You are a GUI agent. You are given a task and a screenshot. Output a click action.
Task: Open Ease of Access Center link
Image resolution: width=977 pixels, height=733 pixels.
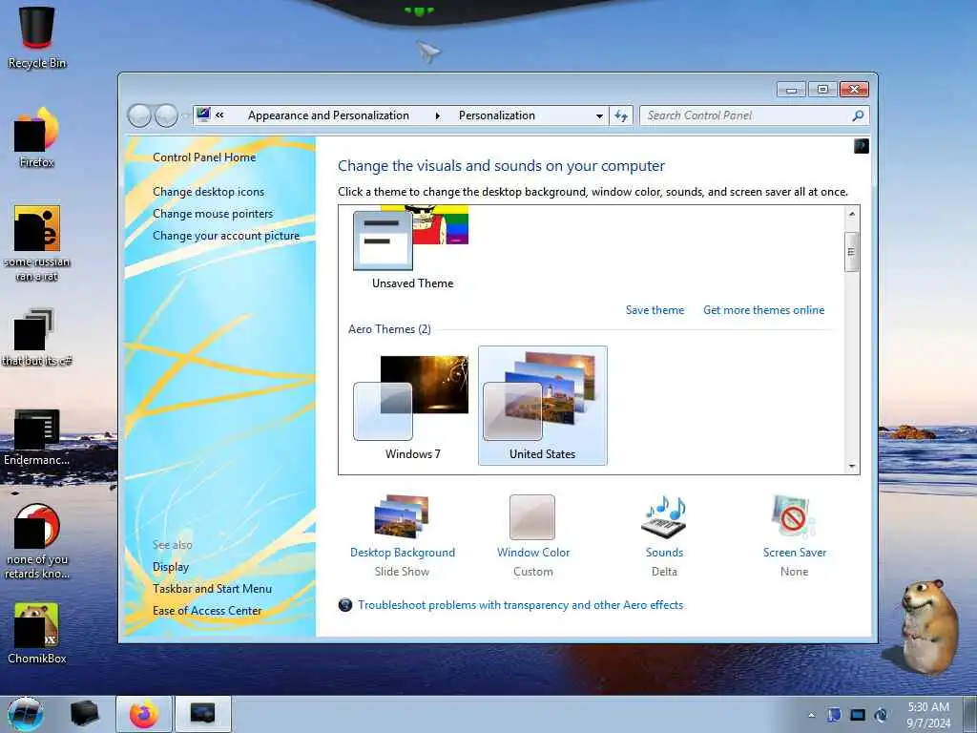tap(207, 610)
